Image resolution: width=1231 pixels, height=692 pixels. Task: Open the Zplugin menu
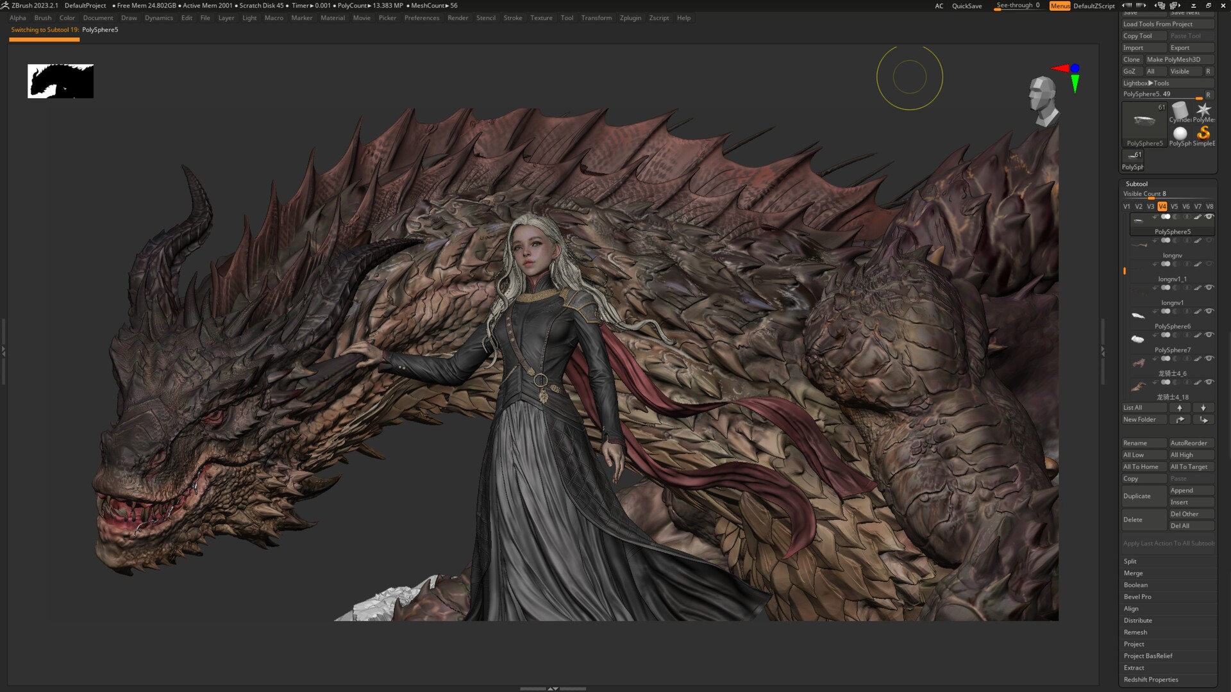[630, 18]
